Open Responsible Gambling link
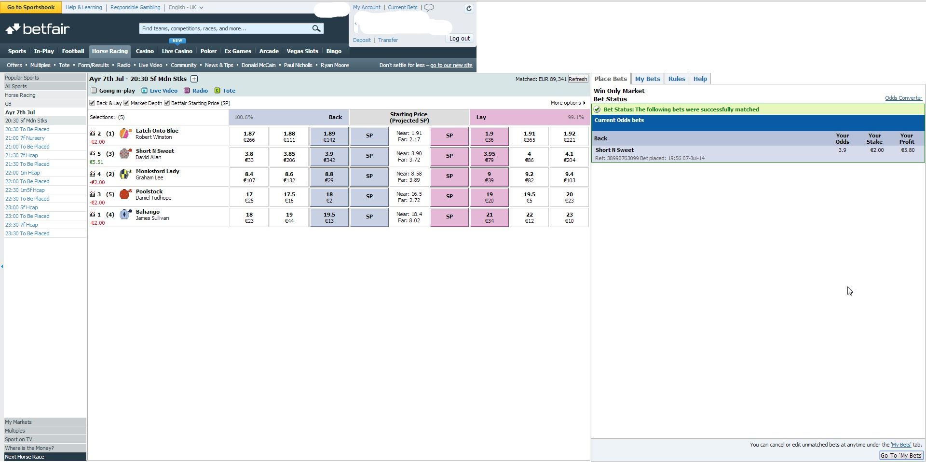 135,7
